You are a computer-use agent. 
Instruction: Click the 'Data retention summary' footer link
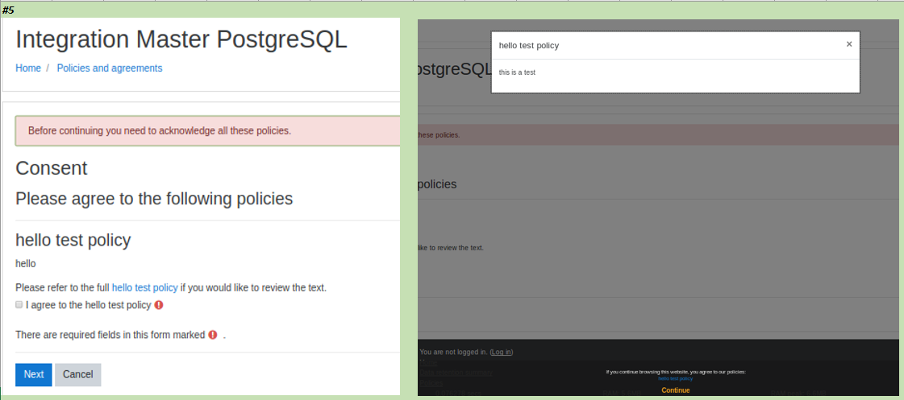coord(456,373)
